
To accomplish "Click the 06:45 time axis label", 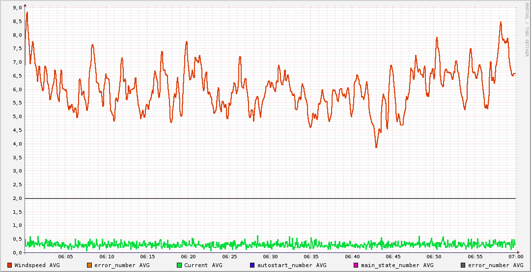I will [x=393, y=257].
